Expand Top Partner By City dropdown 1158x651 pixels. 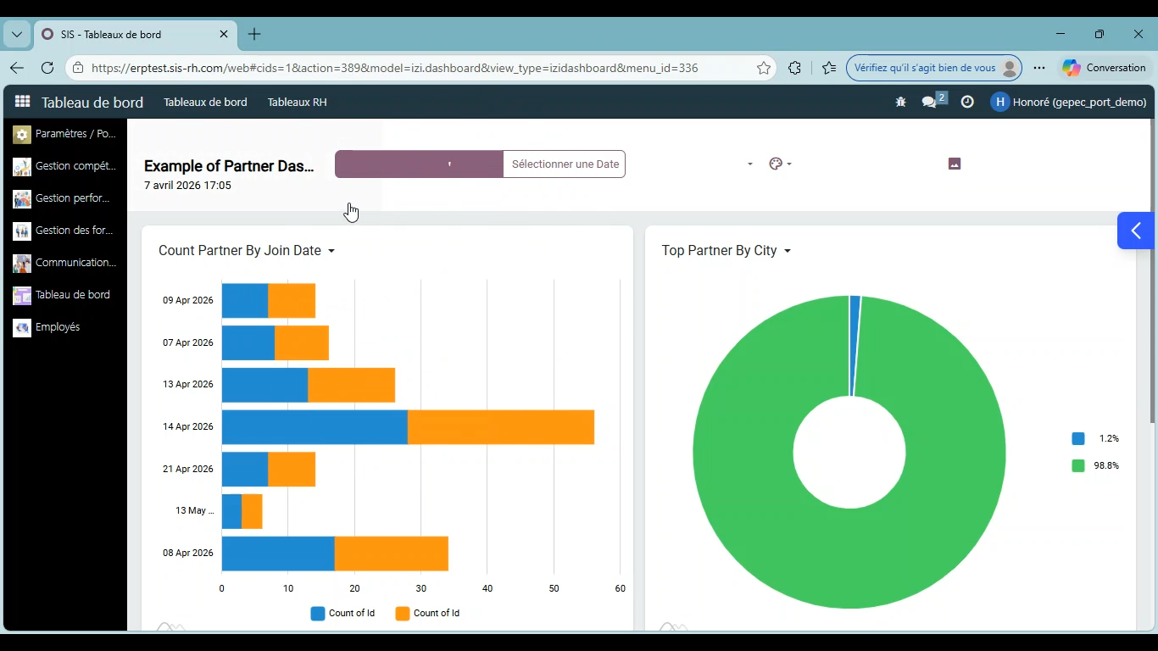click(x=727, y=251)
